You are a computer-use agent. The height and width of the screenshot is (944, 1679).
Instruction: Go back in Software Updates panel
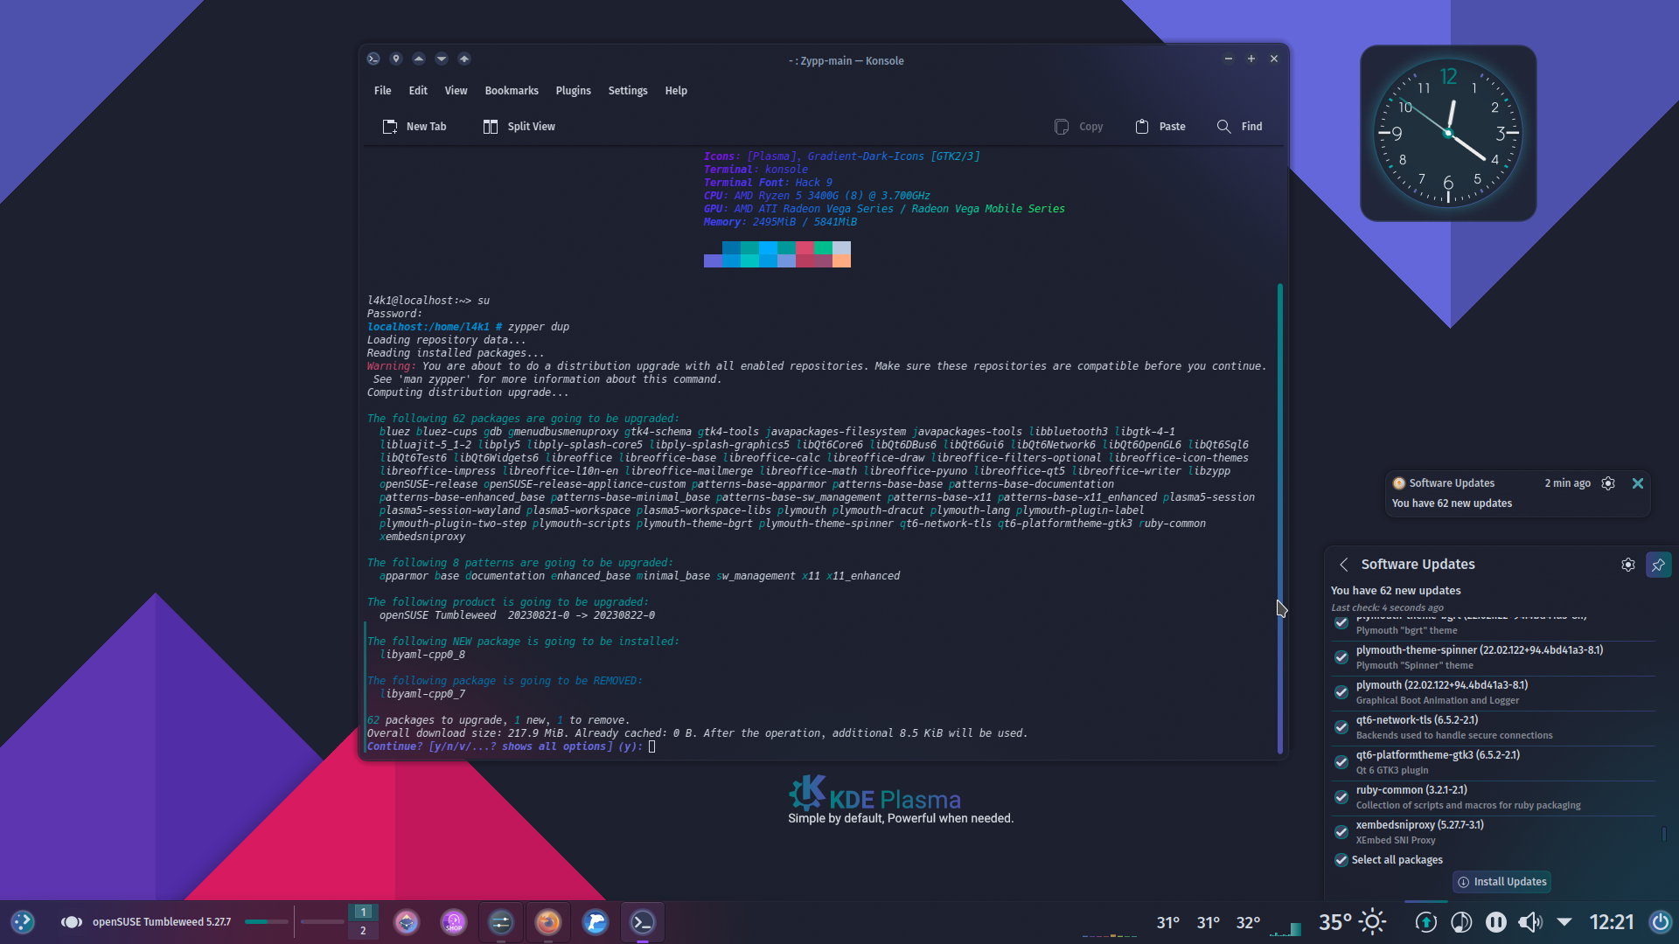1343,565
